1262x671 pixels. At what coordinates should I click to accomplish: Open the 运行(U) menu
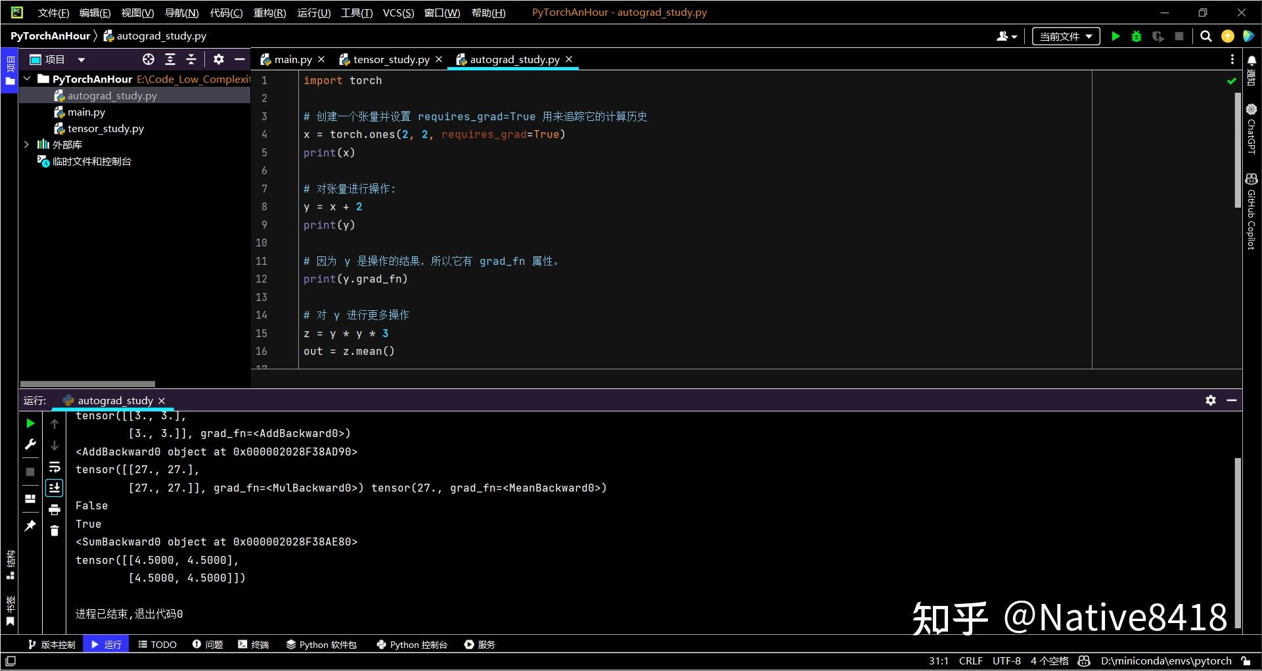tap(313, 12)
